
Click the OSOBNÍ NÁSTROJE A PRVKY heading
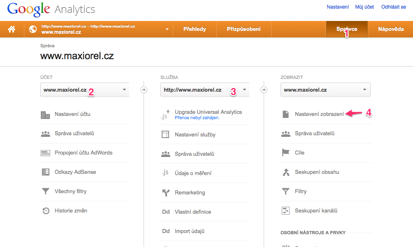point(313,233)
